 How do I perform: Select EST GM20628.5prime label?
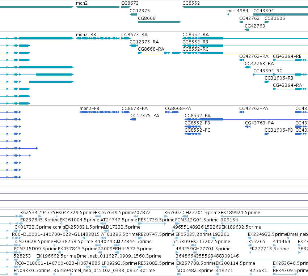[34, 242]
